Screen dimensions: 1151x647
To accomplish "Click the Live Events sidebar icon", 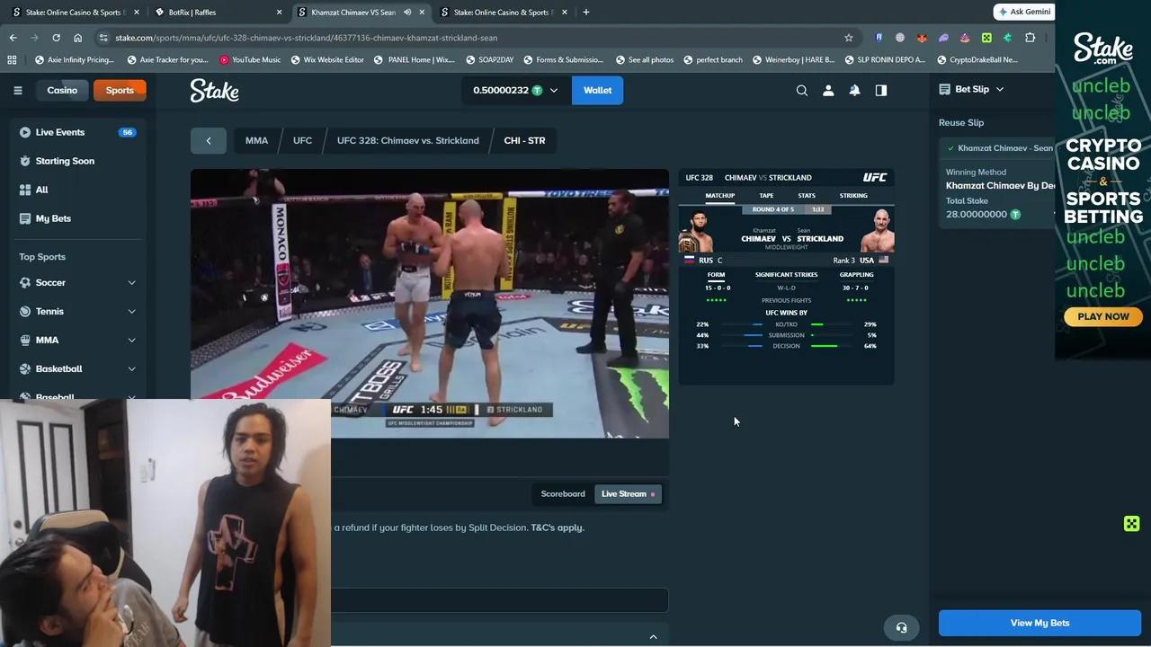I will click(25, 132).
